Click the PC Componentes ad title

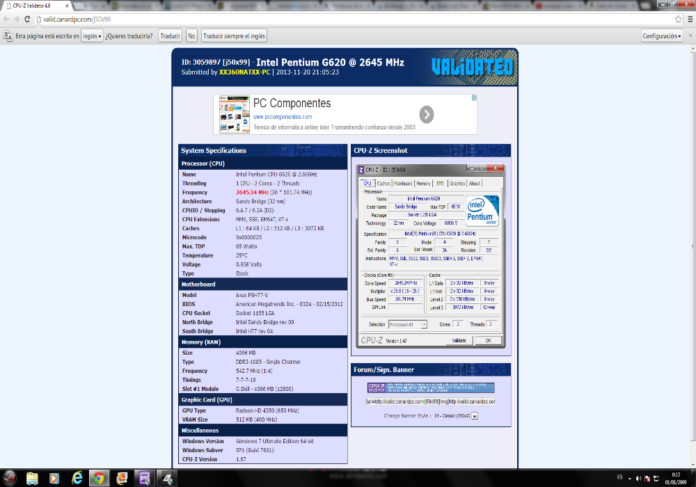[x=292, y=104]
